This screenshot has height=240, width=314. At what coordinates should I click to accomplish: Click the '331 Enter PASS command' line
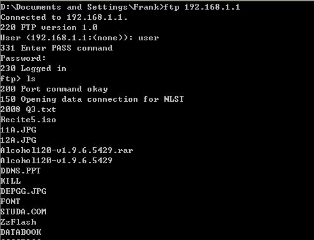pyautogui.click(x=56, y=48)
